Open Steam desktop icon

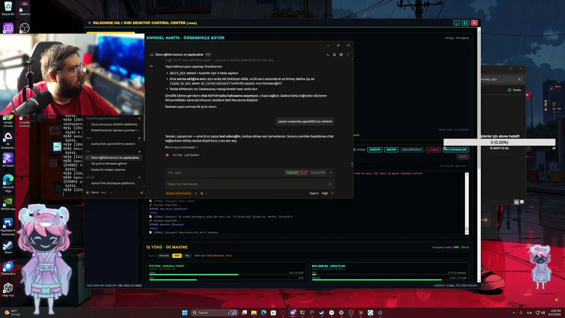8,246
